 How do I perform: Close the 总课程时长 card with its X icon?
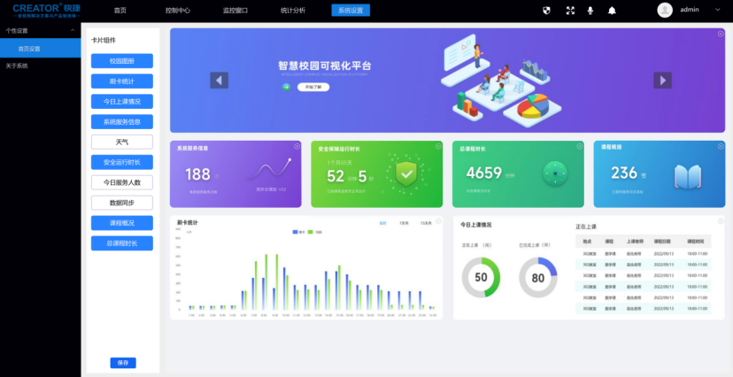579,146
